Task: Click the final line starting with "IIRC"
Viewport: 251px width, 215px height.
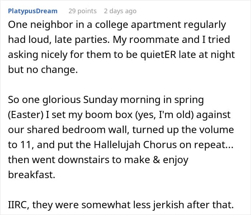Action: pyautogui.click(x=121, y=205)
